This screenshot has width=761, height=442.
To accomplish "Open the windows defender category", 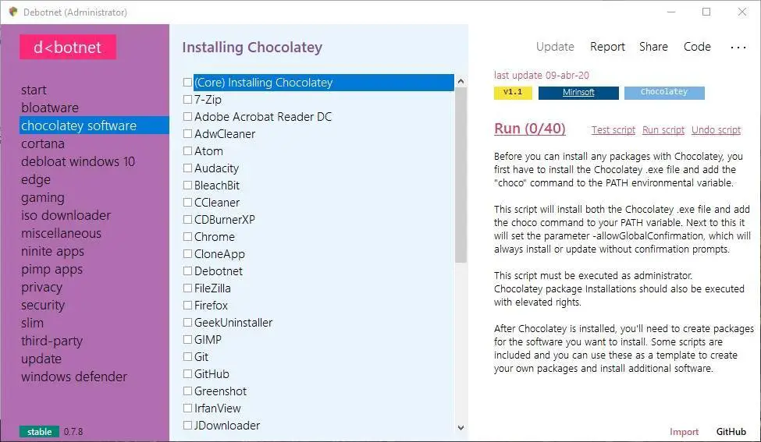I will coord(74,377).
